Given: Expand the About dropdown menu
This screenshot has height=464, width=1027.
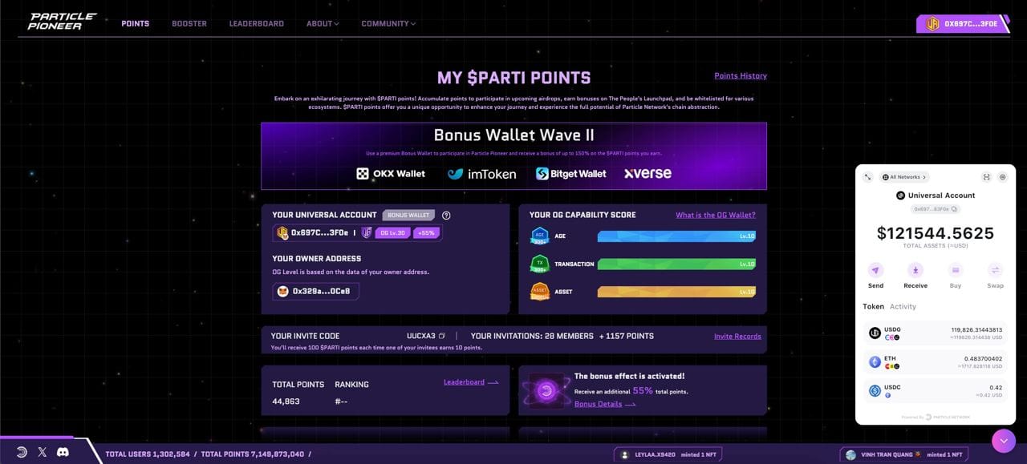Looking at the screenshot, I should click(x=323, y=23).
